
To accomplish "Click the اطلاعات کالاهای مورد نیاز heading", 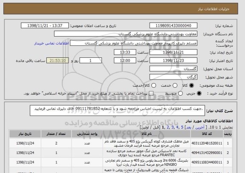I will 209,121.
